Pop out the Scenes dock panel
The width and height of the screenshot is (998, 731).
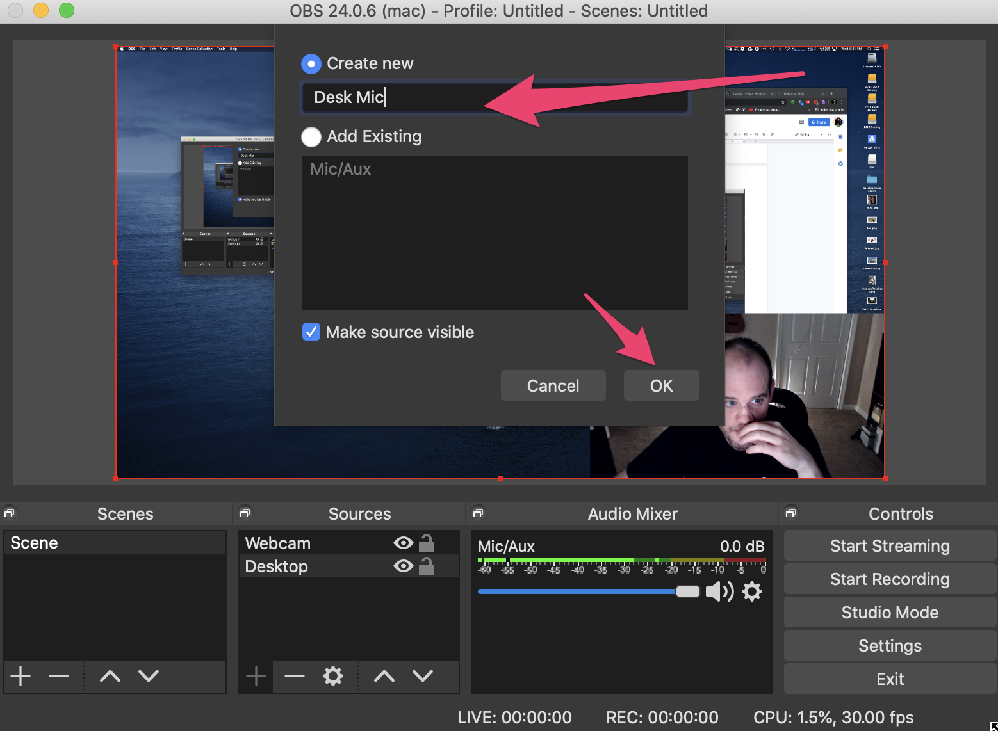[x=10, y=513]
